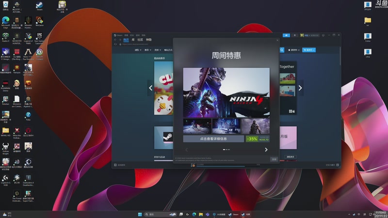This screenshot has width=388, height=218.
Task: Click the Ninja Gaiden 4 main banner image
Action: coord(226,93)
